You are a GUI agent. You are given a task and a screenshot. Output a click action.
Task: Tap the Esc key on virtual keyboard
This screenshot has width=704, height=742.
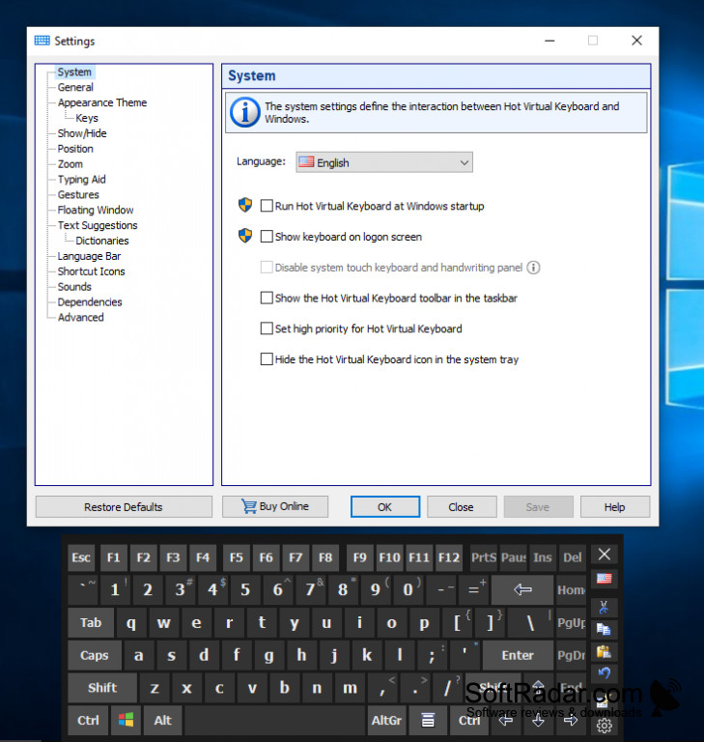pyautogui.click(x=81, y=557)
